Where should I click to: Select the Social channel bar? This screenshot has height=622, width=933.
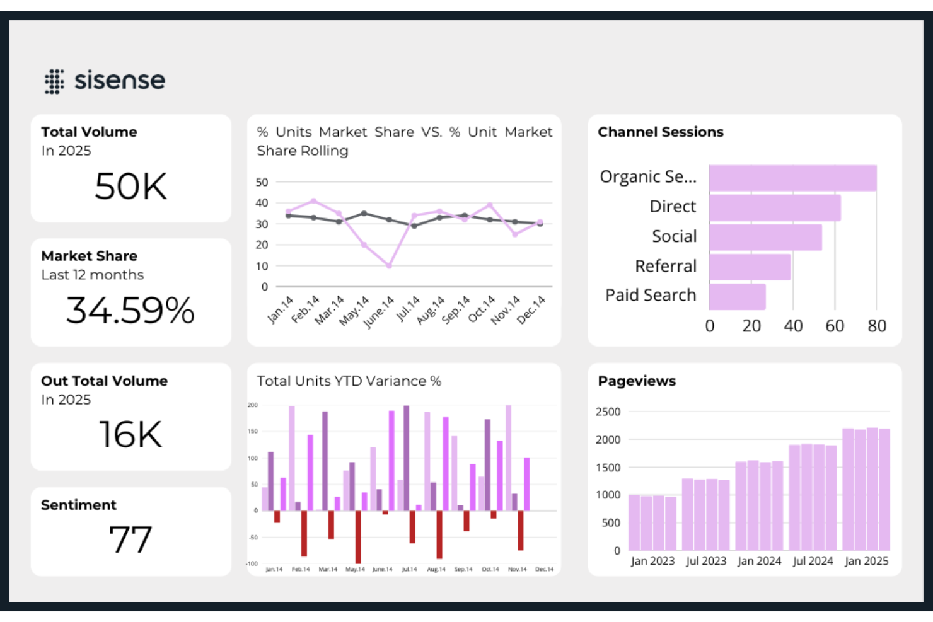[765, 236]
